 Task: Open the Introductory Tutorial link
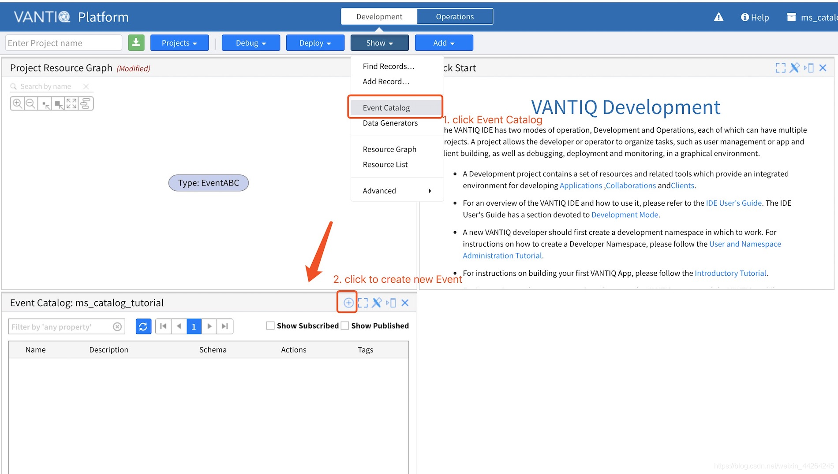(x=730, y=273)
